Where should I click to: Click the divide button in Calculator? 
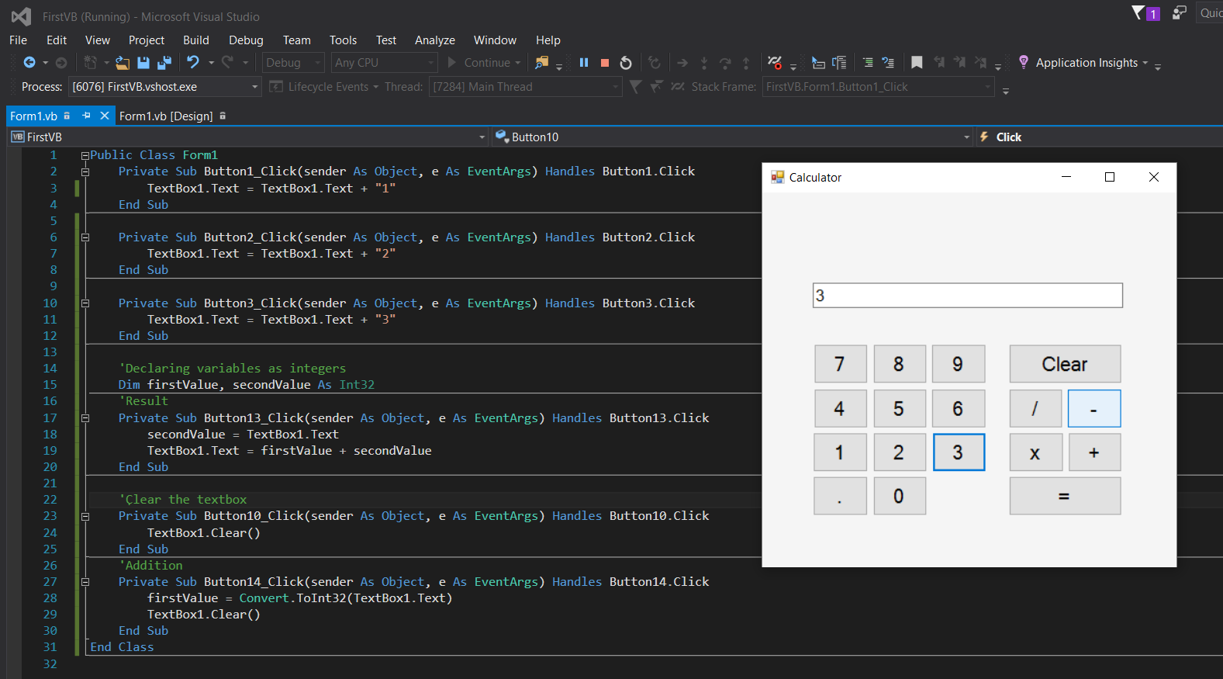(1035, 408)
